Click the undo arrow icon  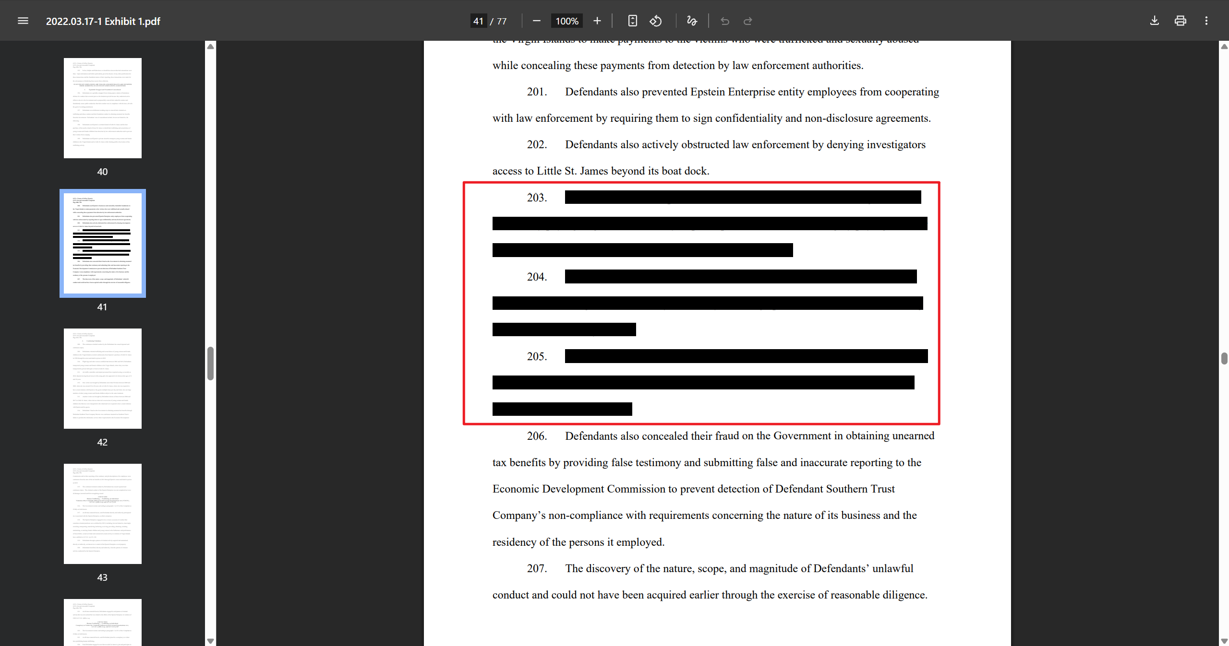pos(725,21)
